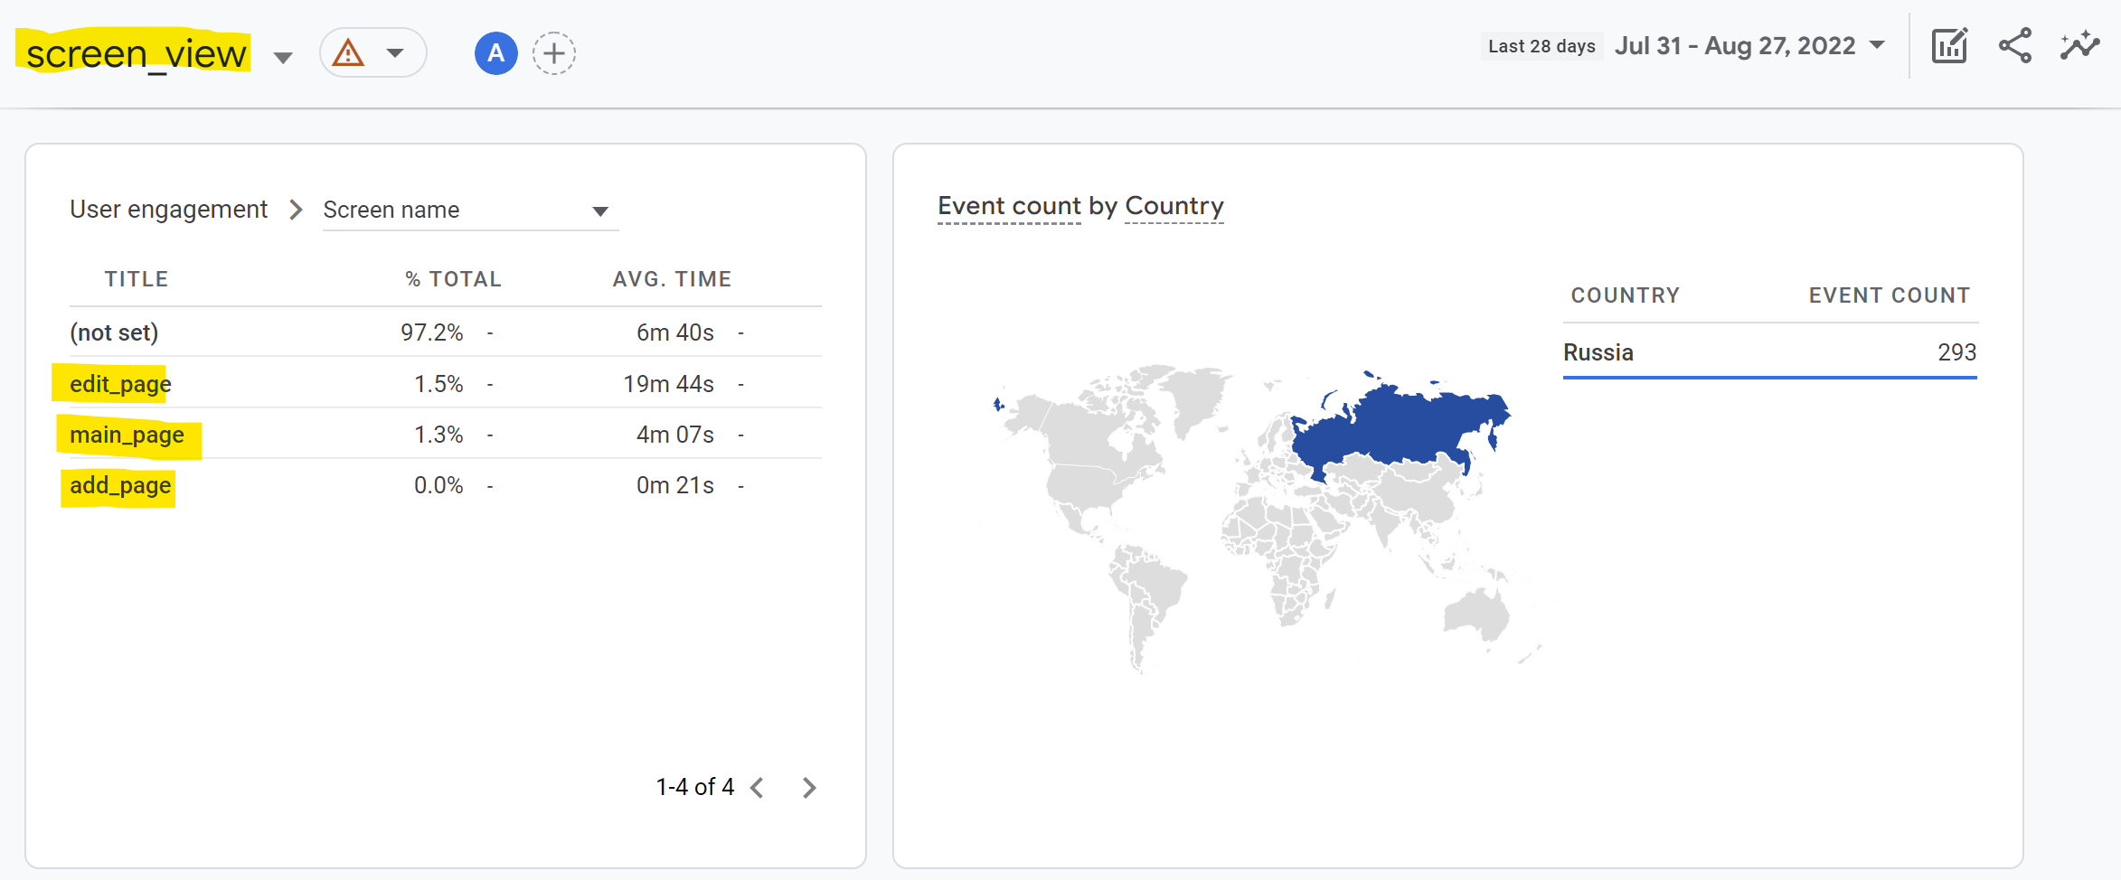
Task: Click the User engagement breadcrumb
Action: tap(169, 210)
